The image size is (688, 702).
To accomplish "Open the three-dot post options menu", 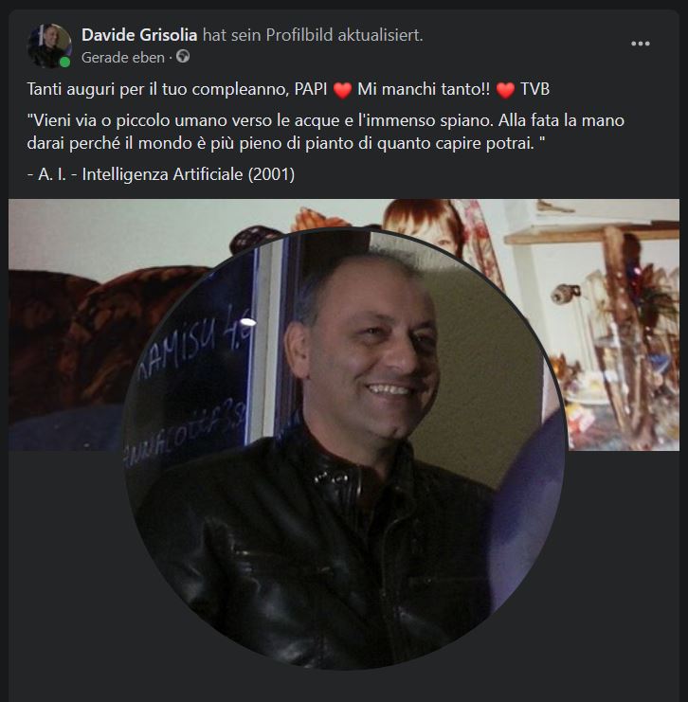I will pyautogui.click(x=640, y=44).
